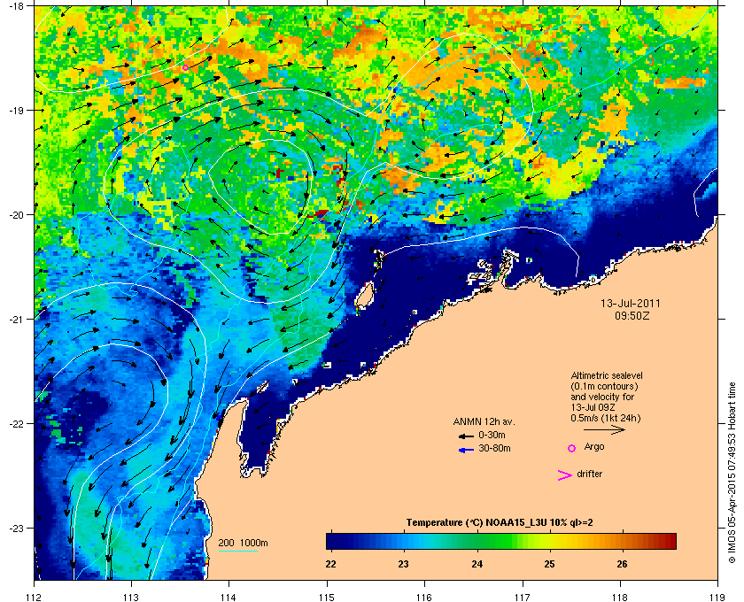Click the longitude axis label 118
This screenshot has height=602, width=744.
tap(620, 598)
